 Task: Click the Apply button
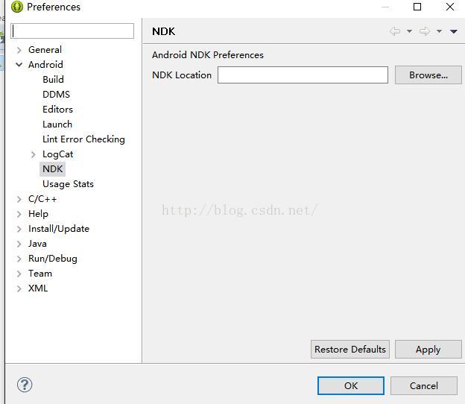coord(428,349)
